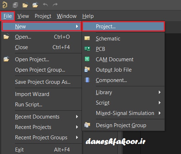The height and width of the screenshot is (154, 181).
Task: Expand the Library submenu arrow
Action: pos(160,92)
